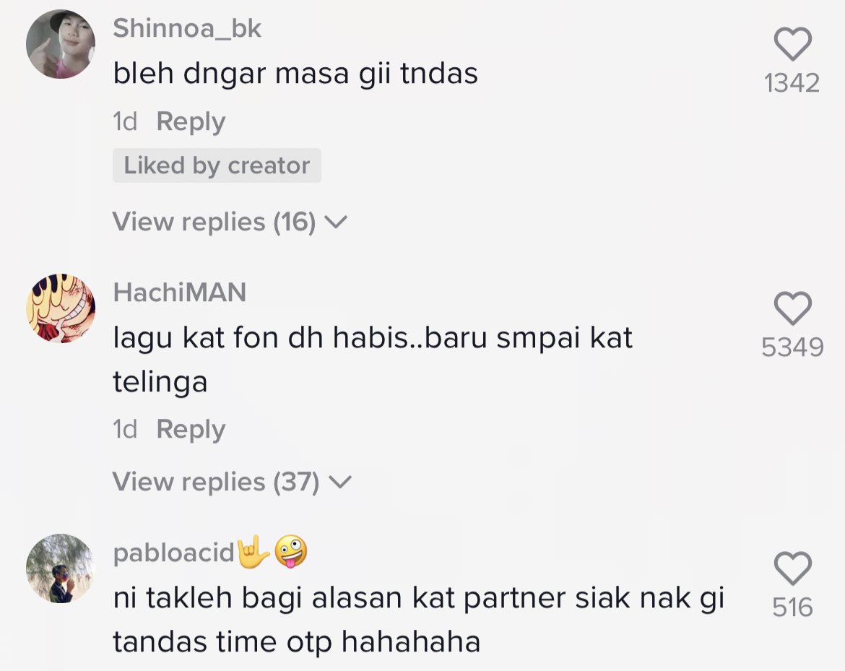Open Shinnoa_bk's profile picture
Screen dimensions: 845x671
(x=61, y=44)
